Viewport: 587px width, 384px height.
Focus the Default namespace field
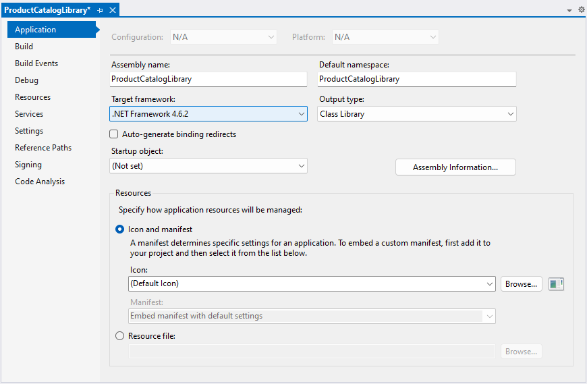[x=417, y=79]
